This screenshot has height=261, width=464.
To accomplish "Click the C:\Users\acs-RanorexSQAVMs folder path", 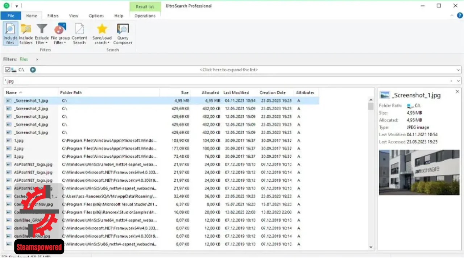I will click(x=109, y=196).
